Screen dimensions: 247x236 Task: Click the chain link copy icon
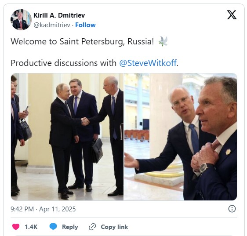92,227
